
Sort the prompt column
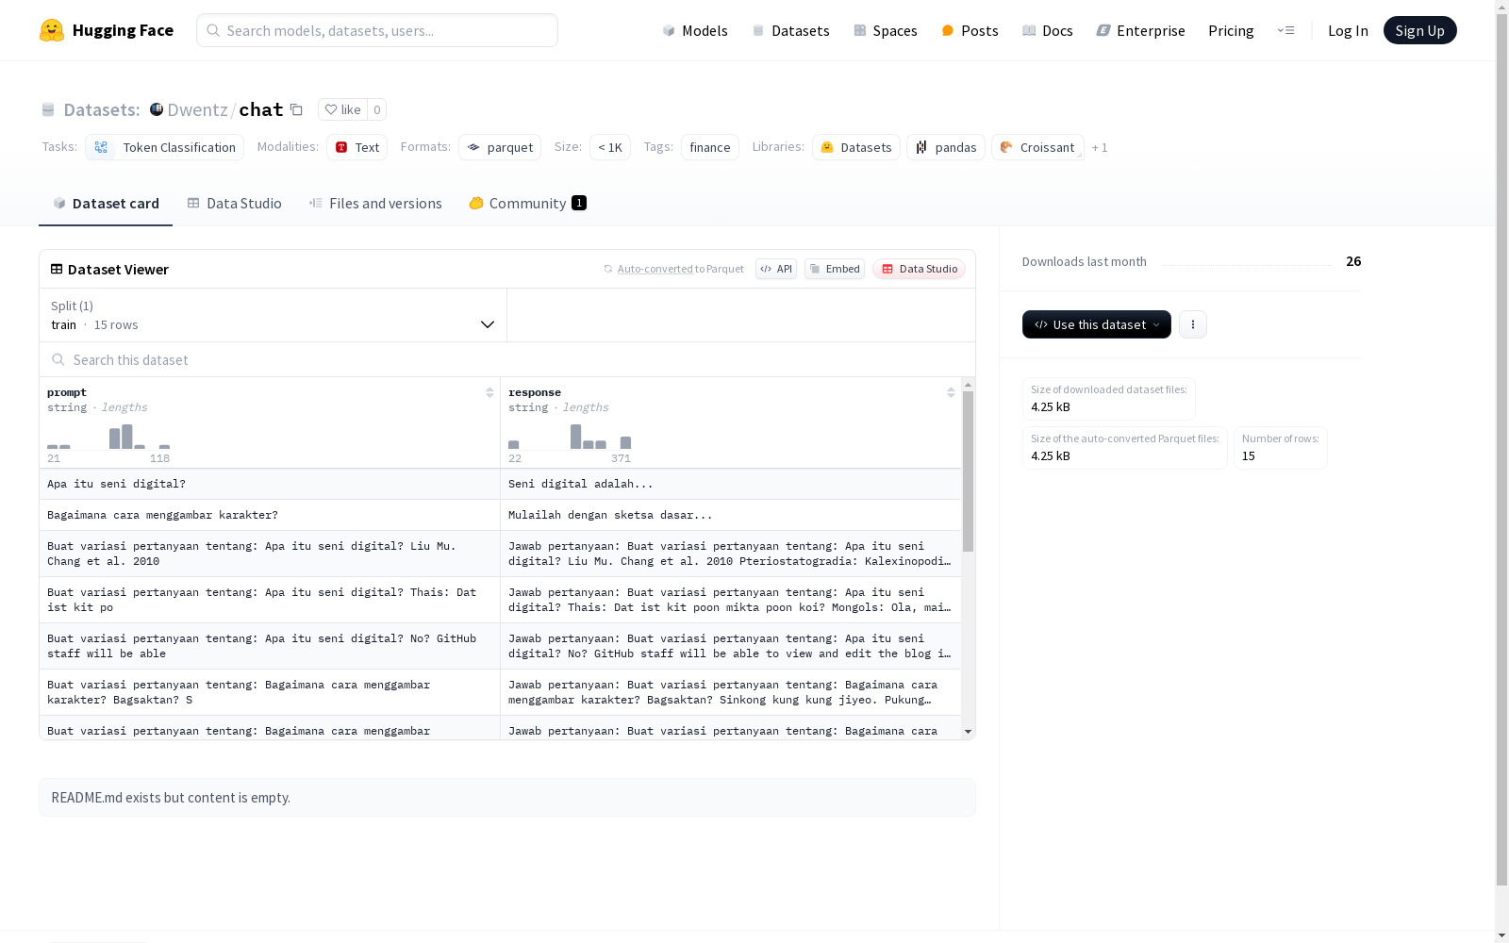pos(489,392)
